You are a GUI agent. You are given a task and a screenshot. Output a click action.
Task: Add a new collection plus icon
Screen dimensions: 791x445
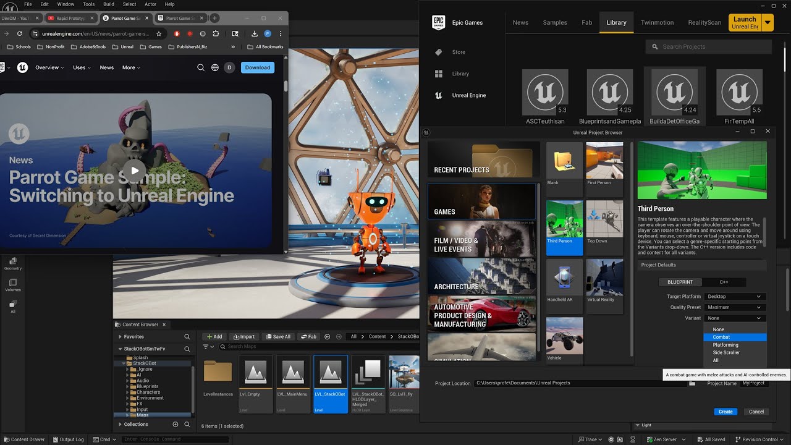click(x=176, y=425)
